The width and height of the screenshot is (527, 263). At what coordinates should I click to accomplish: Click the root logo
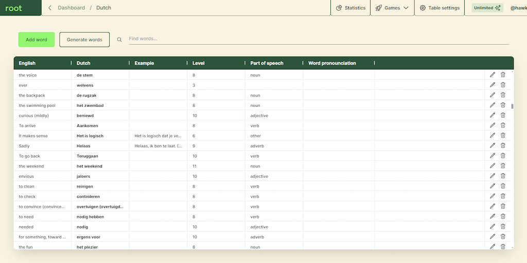pyautogui.click(x=14, y=8)
